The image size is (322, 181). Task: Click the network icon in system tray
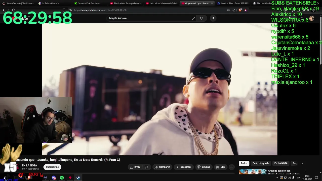[x=285, y=178]
